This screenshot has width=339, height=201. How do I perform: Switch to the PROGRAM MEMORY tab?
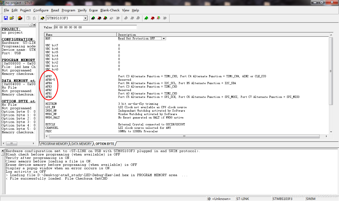55,144
